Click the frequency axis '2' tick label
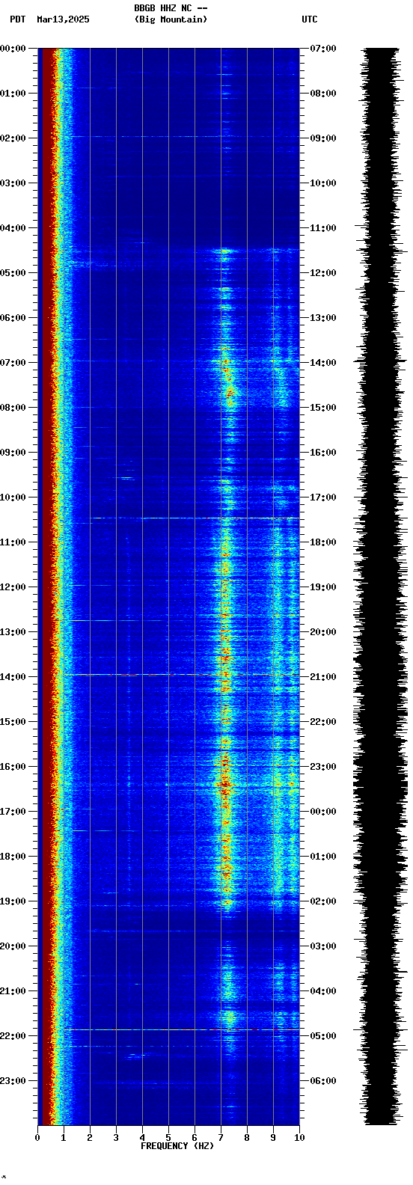The height and width of the screenshot is (1185, 413). tap(90, 1138)
